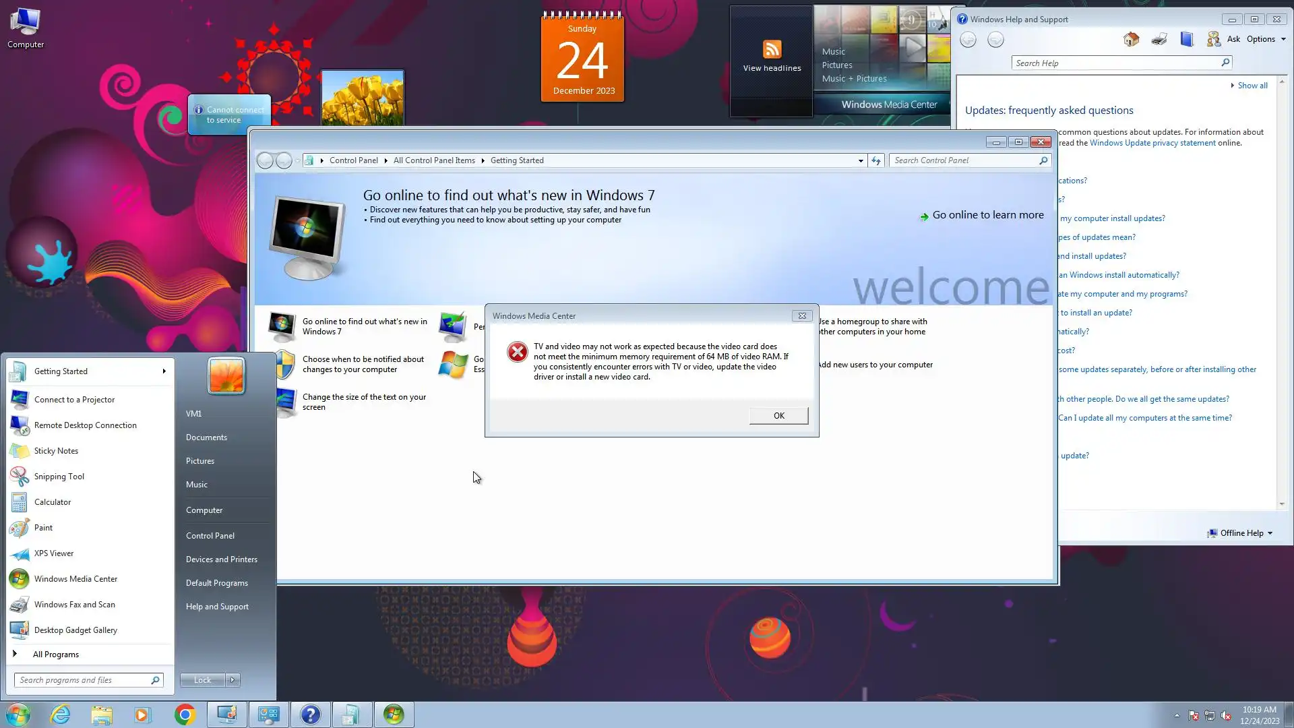The width and height of the screenshot is (1294, 728).
Task: Open the Options dropdown in Help
Action: (x=1266, y=39)
